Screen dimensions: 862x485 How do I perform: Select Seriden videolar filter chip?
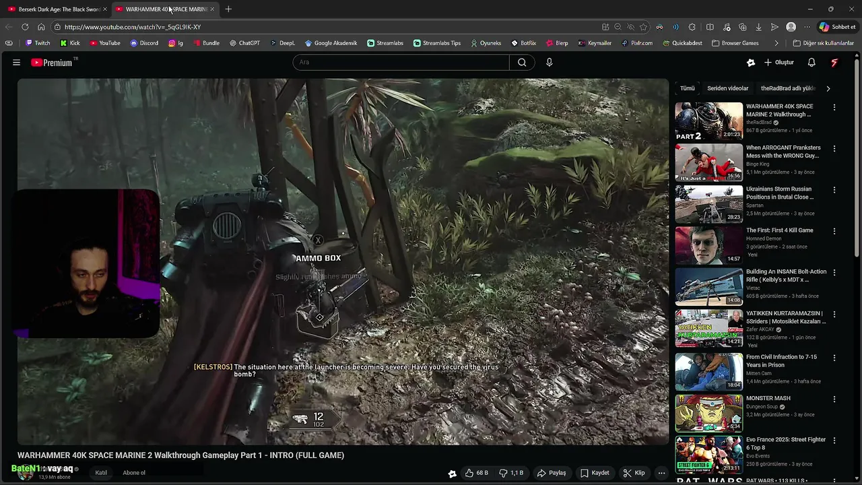727,88
